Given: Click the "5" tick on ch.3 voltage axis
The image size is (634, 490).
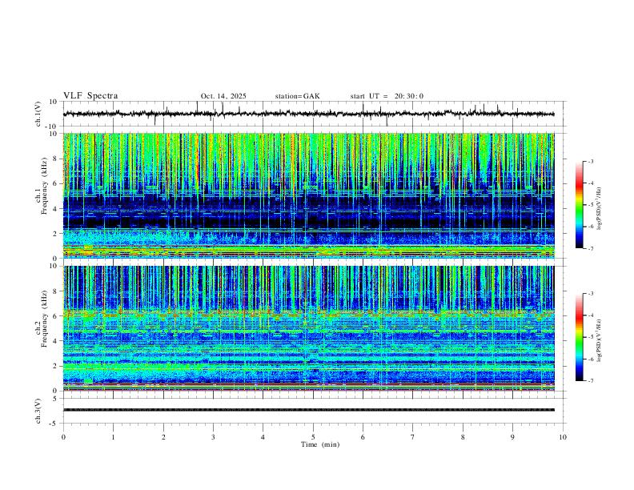Looking at the screenshot, I should click(55, 398).
